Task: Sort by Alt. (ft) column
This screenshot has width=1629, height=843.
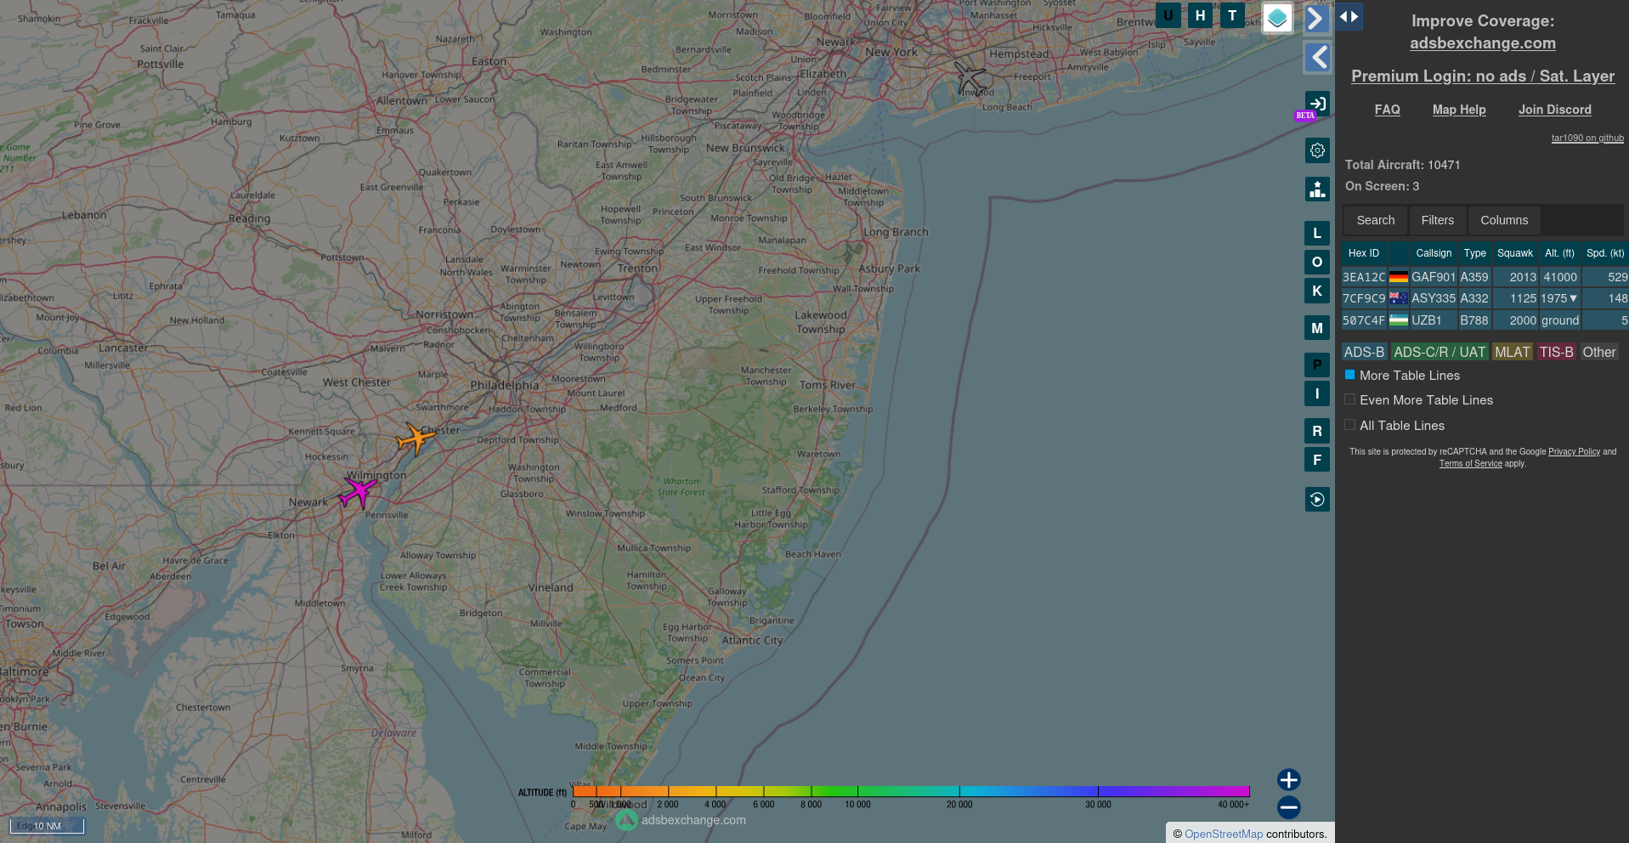Action: tap(1560, 253)
